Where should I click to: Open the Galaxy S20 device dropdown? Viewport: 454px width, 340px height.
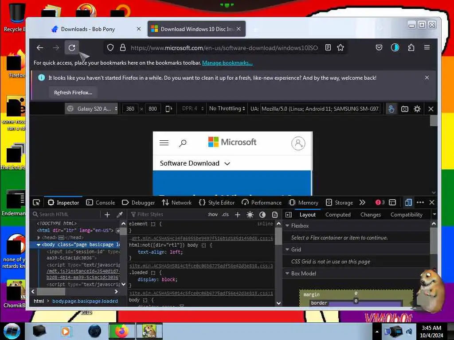pos(92,109)
